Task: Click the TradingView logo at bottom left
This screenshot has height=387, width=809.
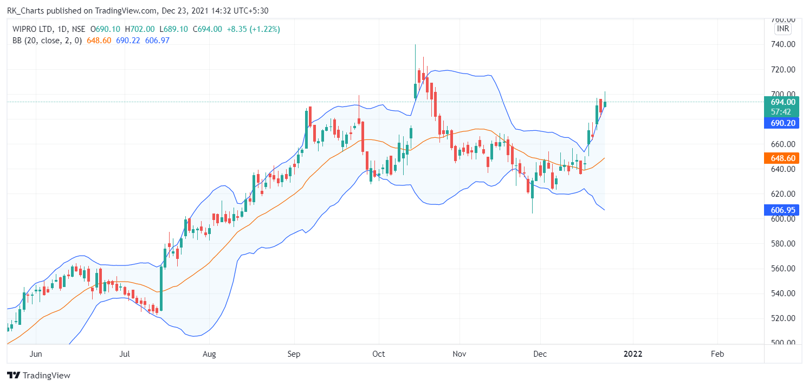Action: (38, 375)
